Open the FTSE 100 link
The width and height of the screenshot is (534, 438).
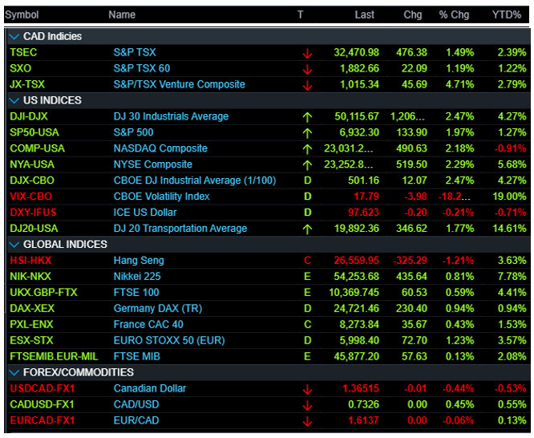pyautogui.click(x=136, y=293)
